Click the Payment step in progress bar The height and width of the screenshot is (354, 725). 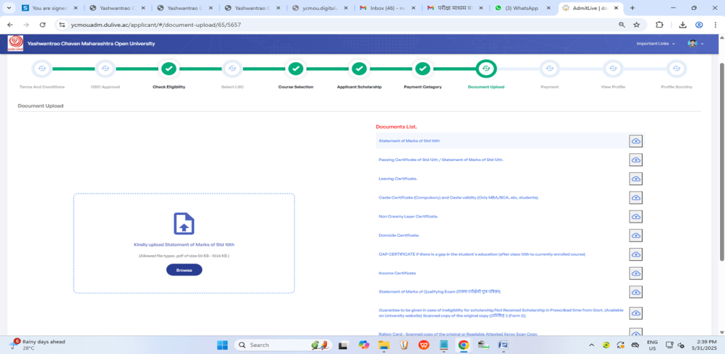(x=549, y=69)
